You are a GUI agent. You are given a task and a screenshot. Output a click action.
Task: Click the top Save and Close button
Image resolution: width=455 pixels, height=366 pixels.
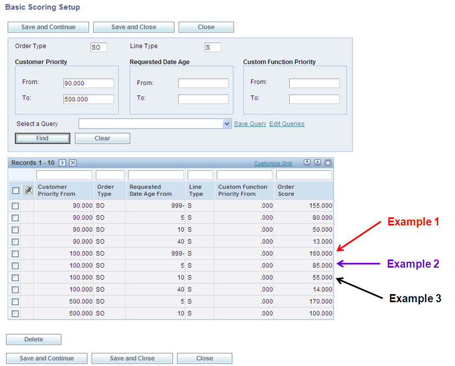[134, 27]
